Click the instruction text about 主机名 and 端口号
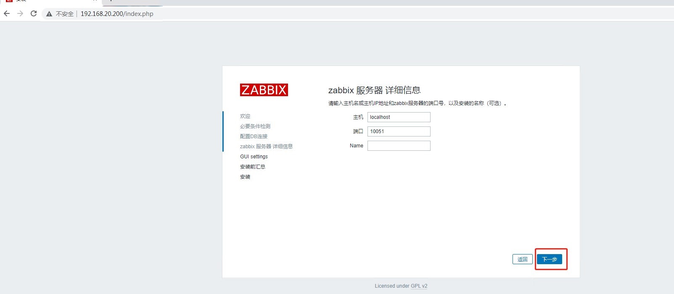This screenshot has width=674, height=294. pos(418,103)
